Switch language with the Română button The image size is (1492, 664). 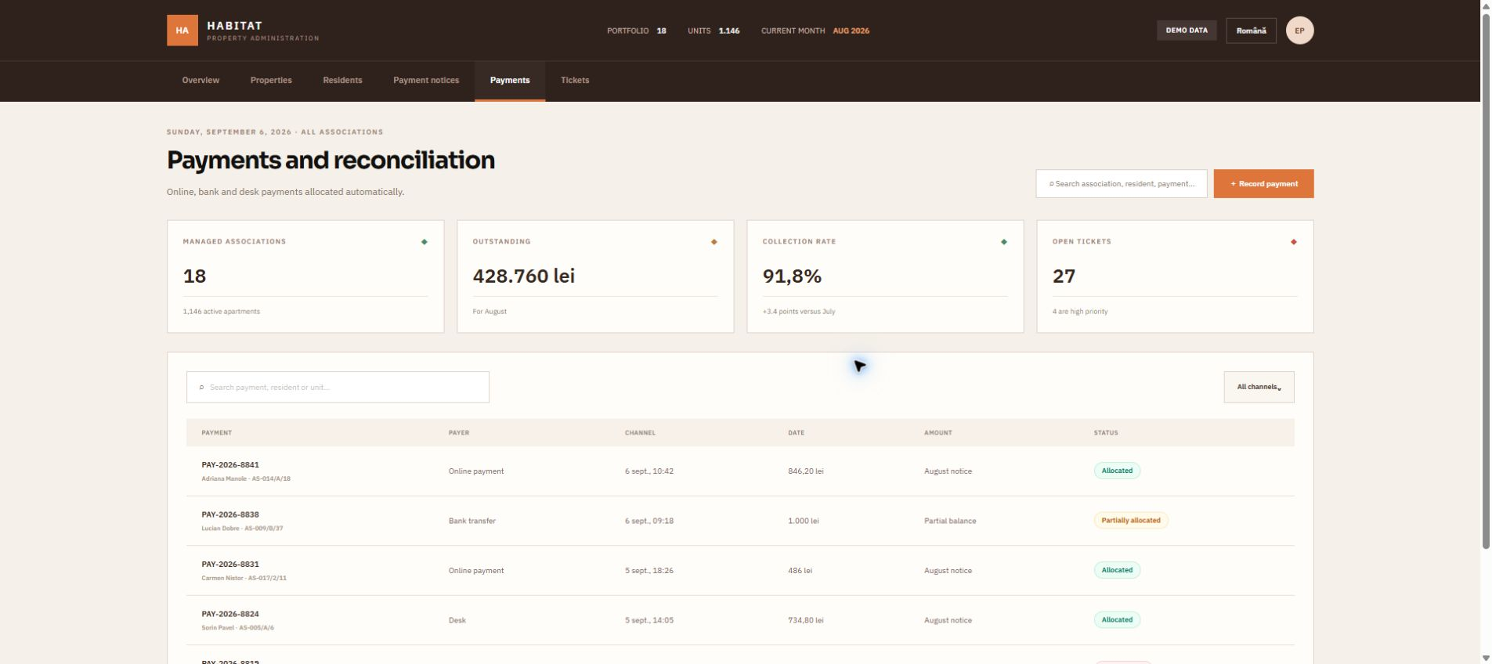(1251, 31)
